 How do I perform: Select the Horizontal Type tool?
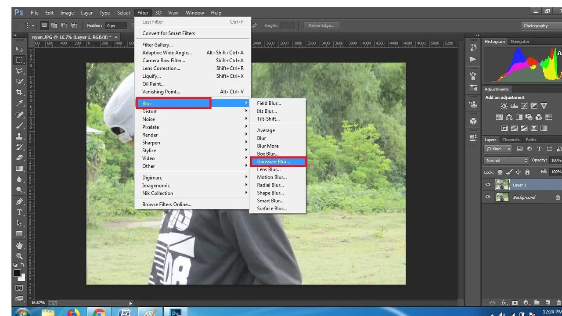19,212
